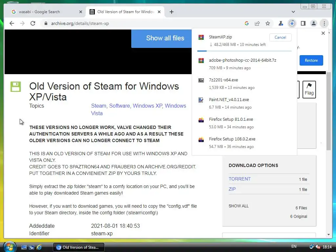Click the SteamXP.zip file name

(x=220, y=37)
